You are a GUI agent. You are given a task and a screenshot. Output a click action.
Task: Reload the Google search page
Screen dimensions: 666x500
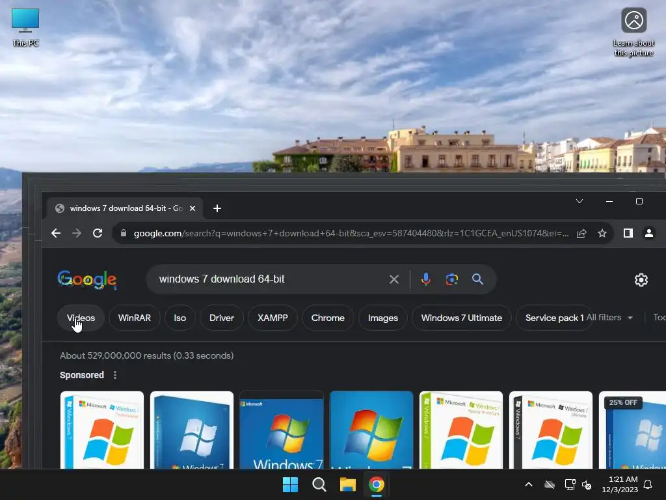pos(98,233)
